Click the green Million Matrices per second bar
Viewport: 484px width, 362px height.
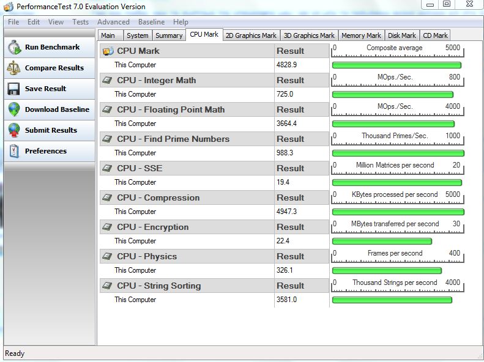click(397, 183)
